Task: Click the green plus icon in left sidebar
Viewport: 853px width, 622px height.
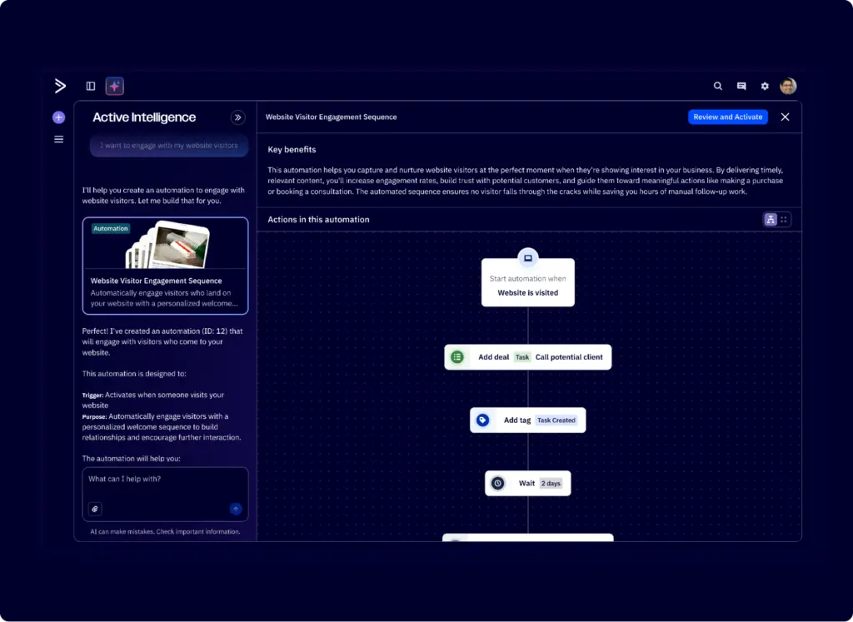Action: (58, 117)
